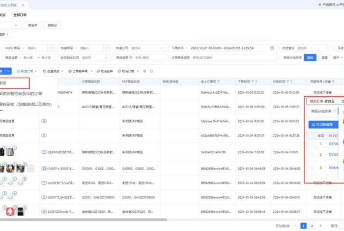Viewport: 344px width, 231px height.
Task: Click the 订单商品信息 input field
Action: pyautogui.click(x=223, y=58)
